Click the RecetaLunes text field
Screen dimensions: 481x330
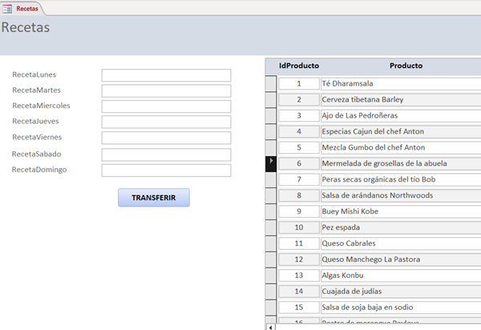click(166, 75)
